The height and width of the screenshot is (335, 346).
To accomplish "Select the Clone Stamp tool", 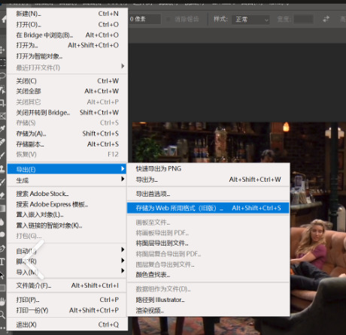I will click(x=2, y=169).
